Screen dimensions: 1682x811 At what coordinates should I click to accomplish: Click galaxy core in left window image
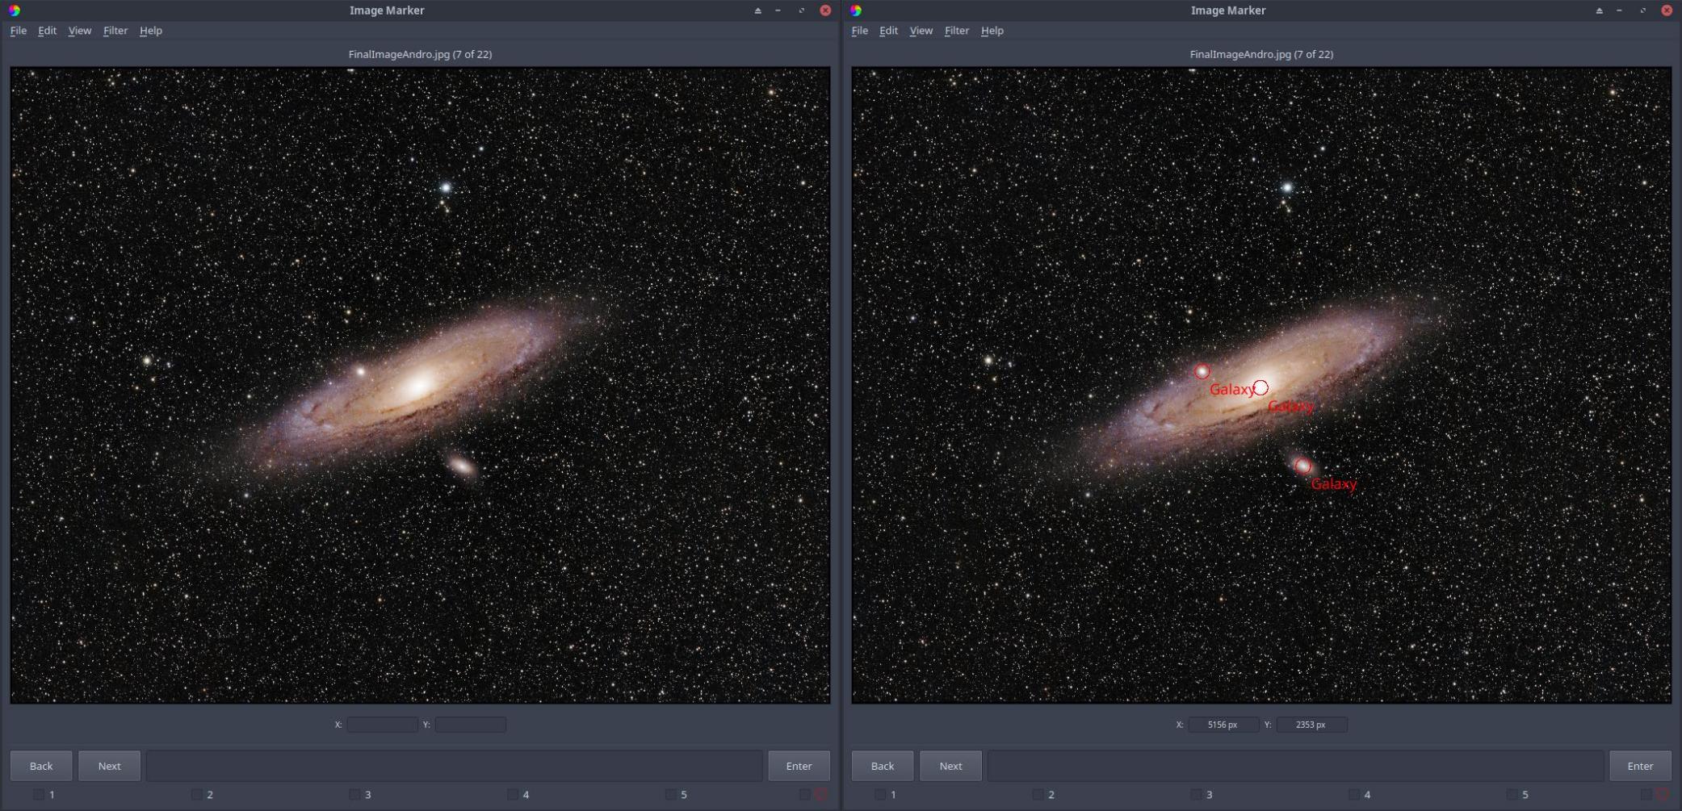tap(419, 386)
